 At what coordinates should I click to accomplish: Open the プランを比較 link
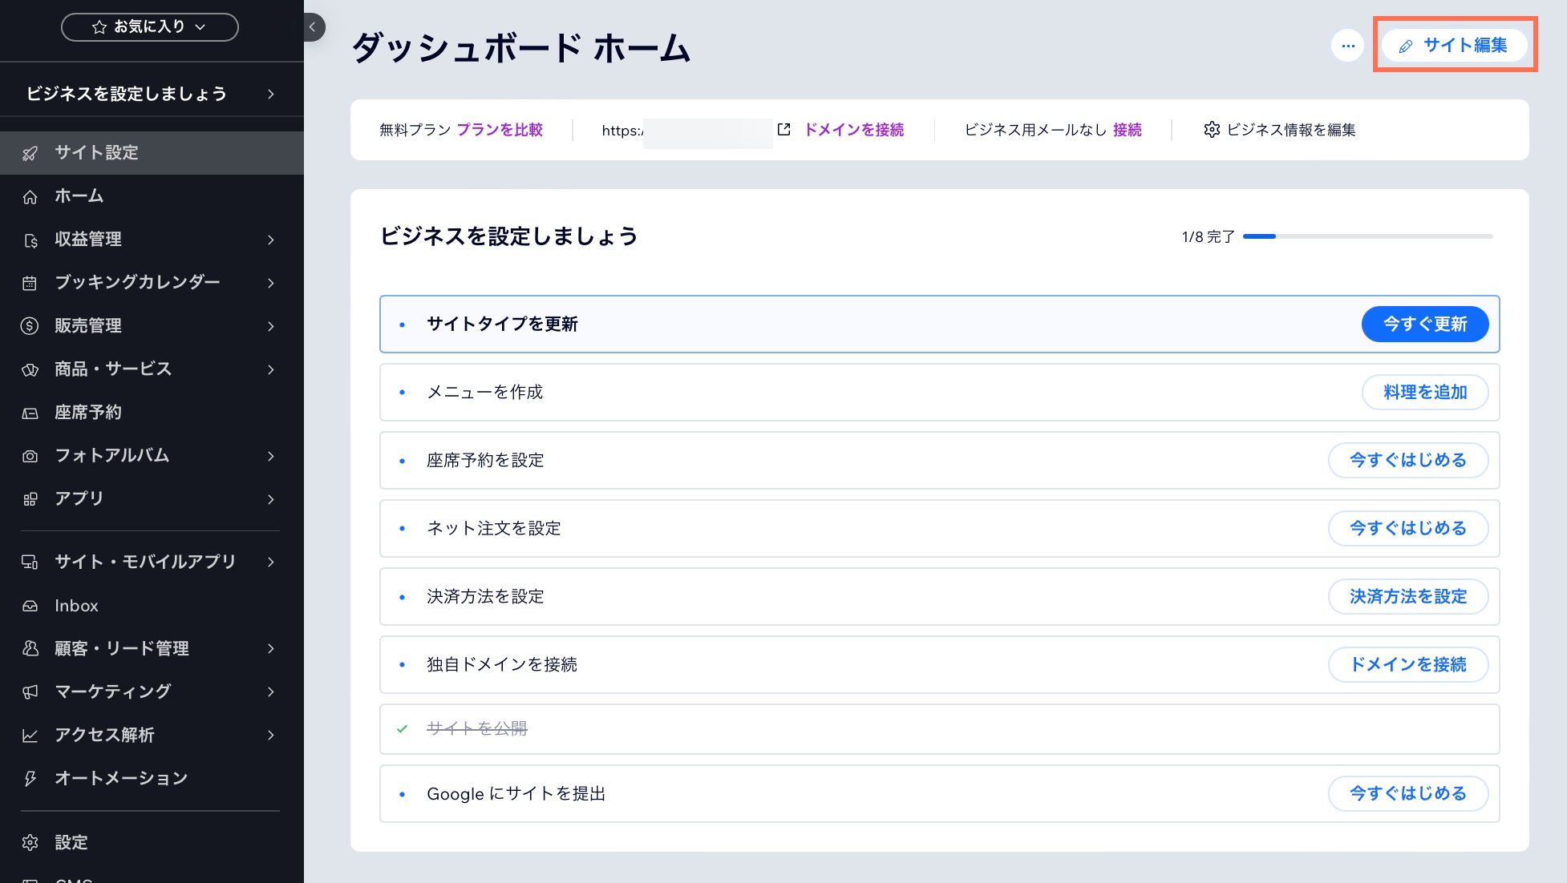(500, 129)
